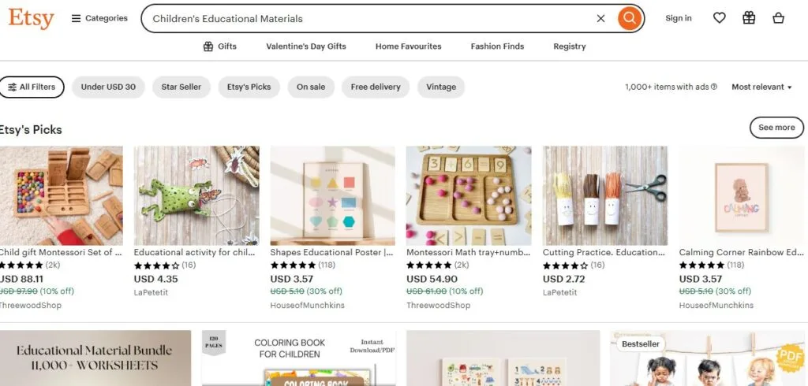This screenshot has height=386, width=808.
Task: Open favourites heart icon
Action: (719, 18)
